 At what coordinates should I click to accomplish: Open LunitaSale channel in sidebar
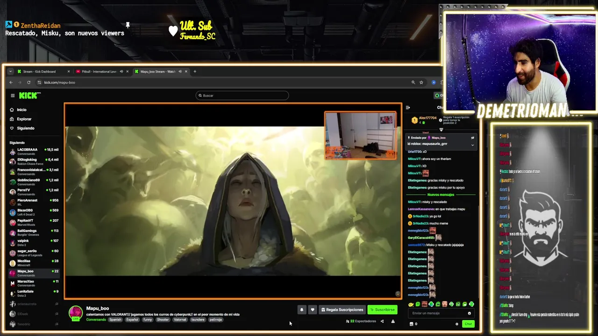[x=34, y=293]
